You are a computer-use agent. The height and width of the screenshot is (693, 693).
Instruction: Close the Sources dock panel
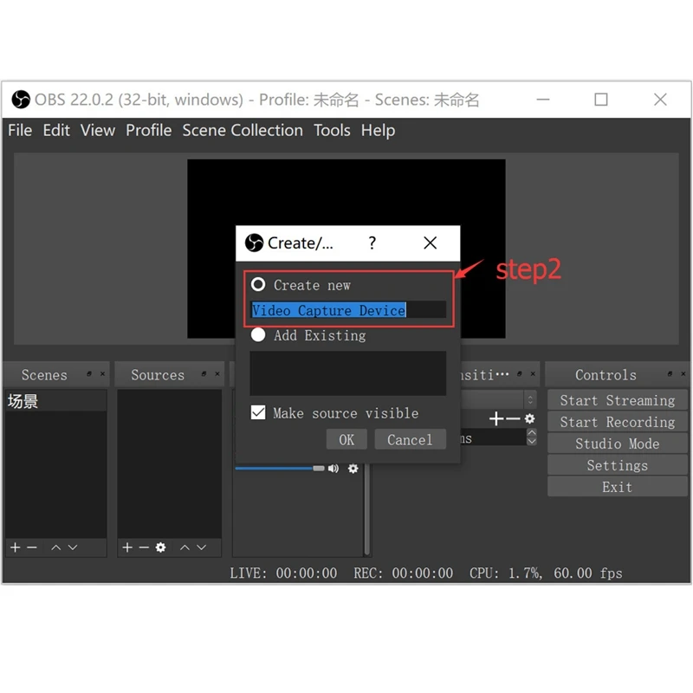click(x=217, y=374)
